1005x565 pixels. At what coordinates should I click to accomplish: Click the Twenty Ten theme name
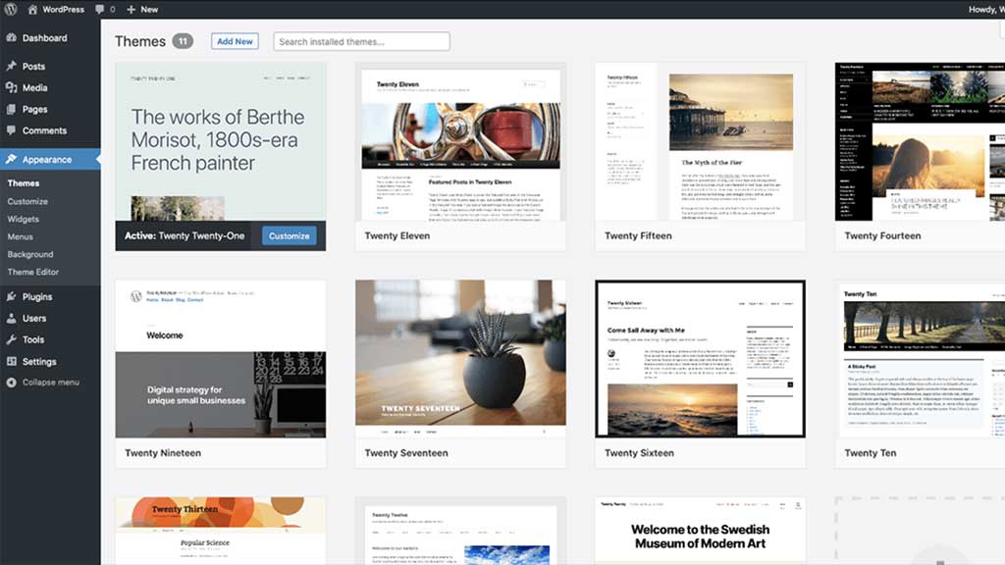point(871,453)
